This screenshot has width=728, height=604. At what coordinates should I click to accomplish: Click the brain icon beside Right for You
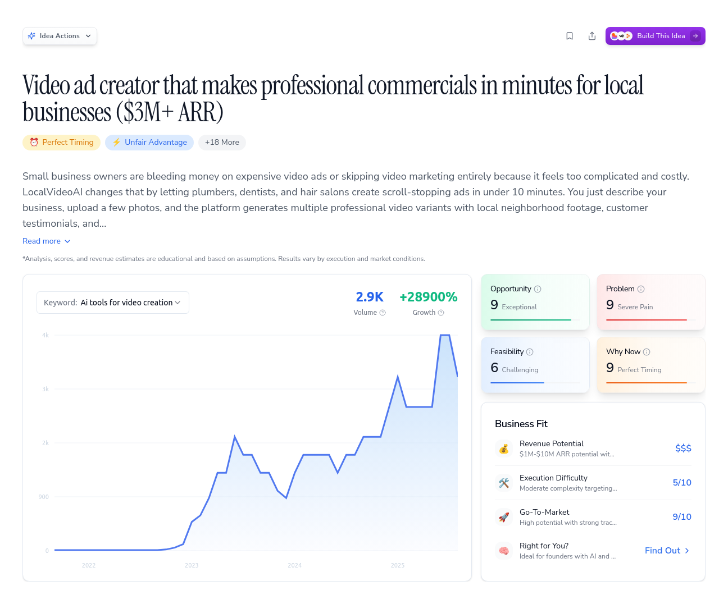point(504,551)
